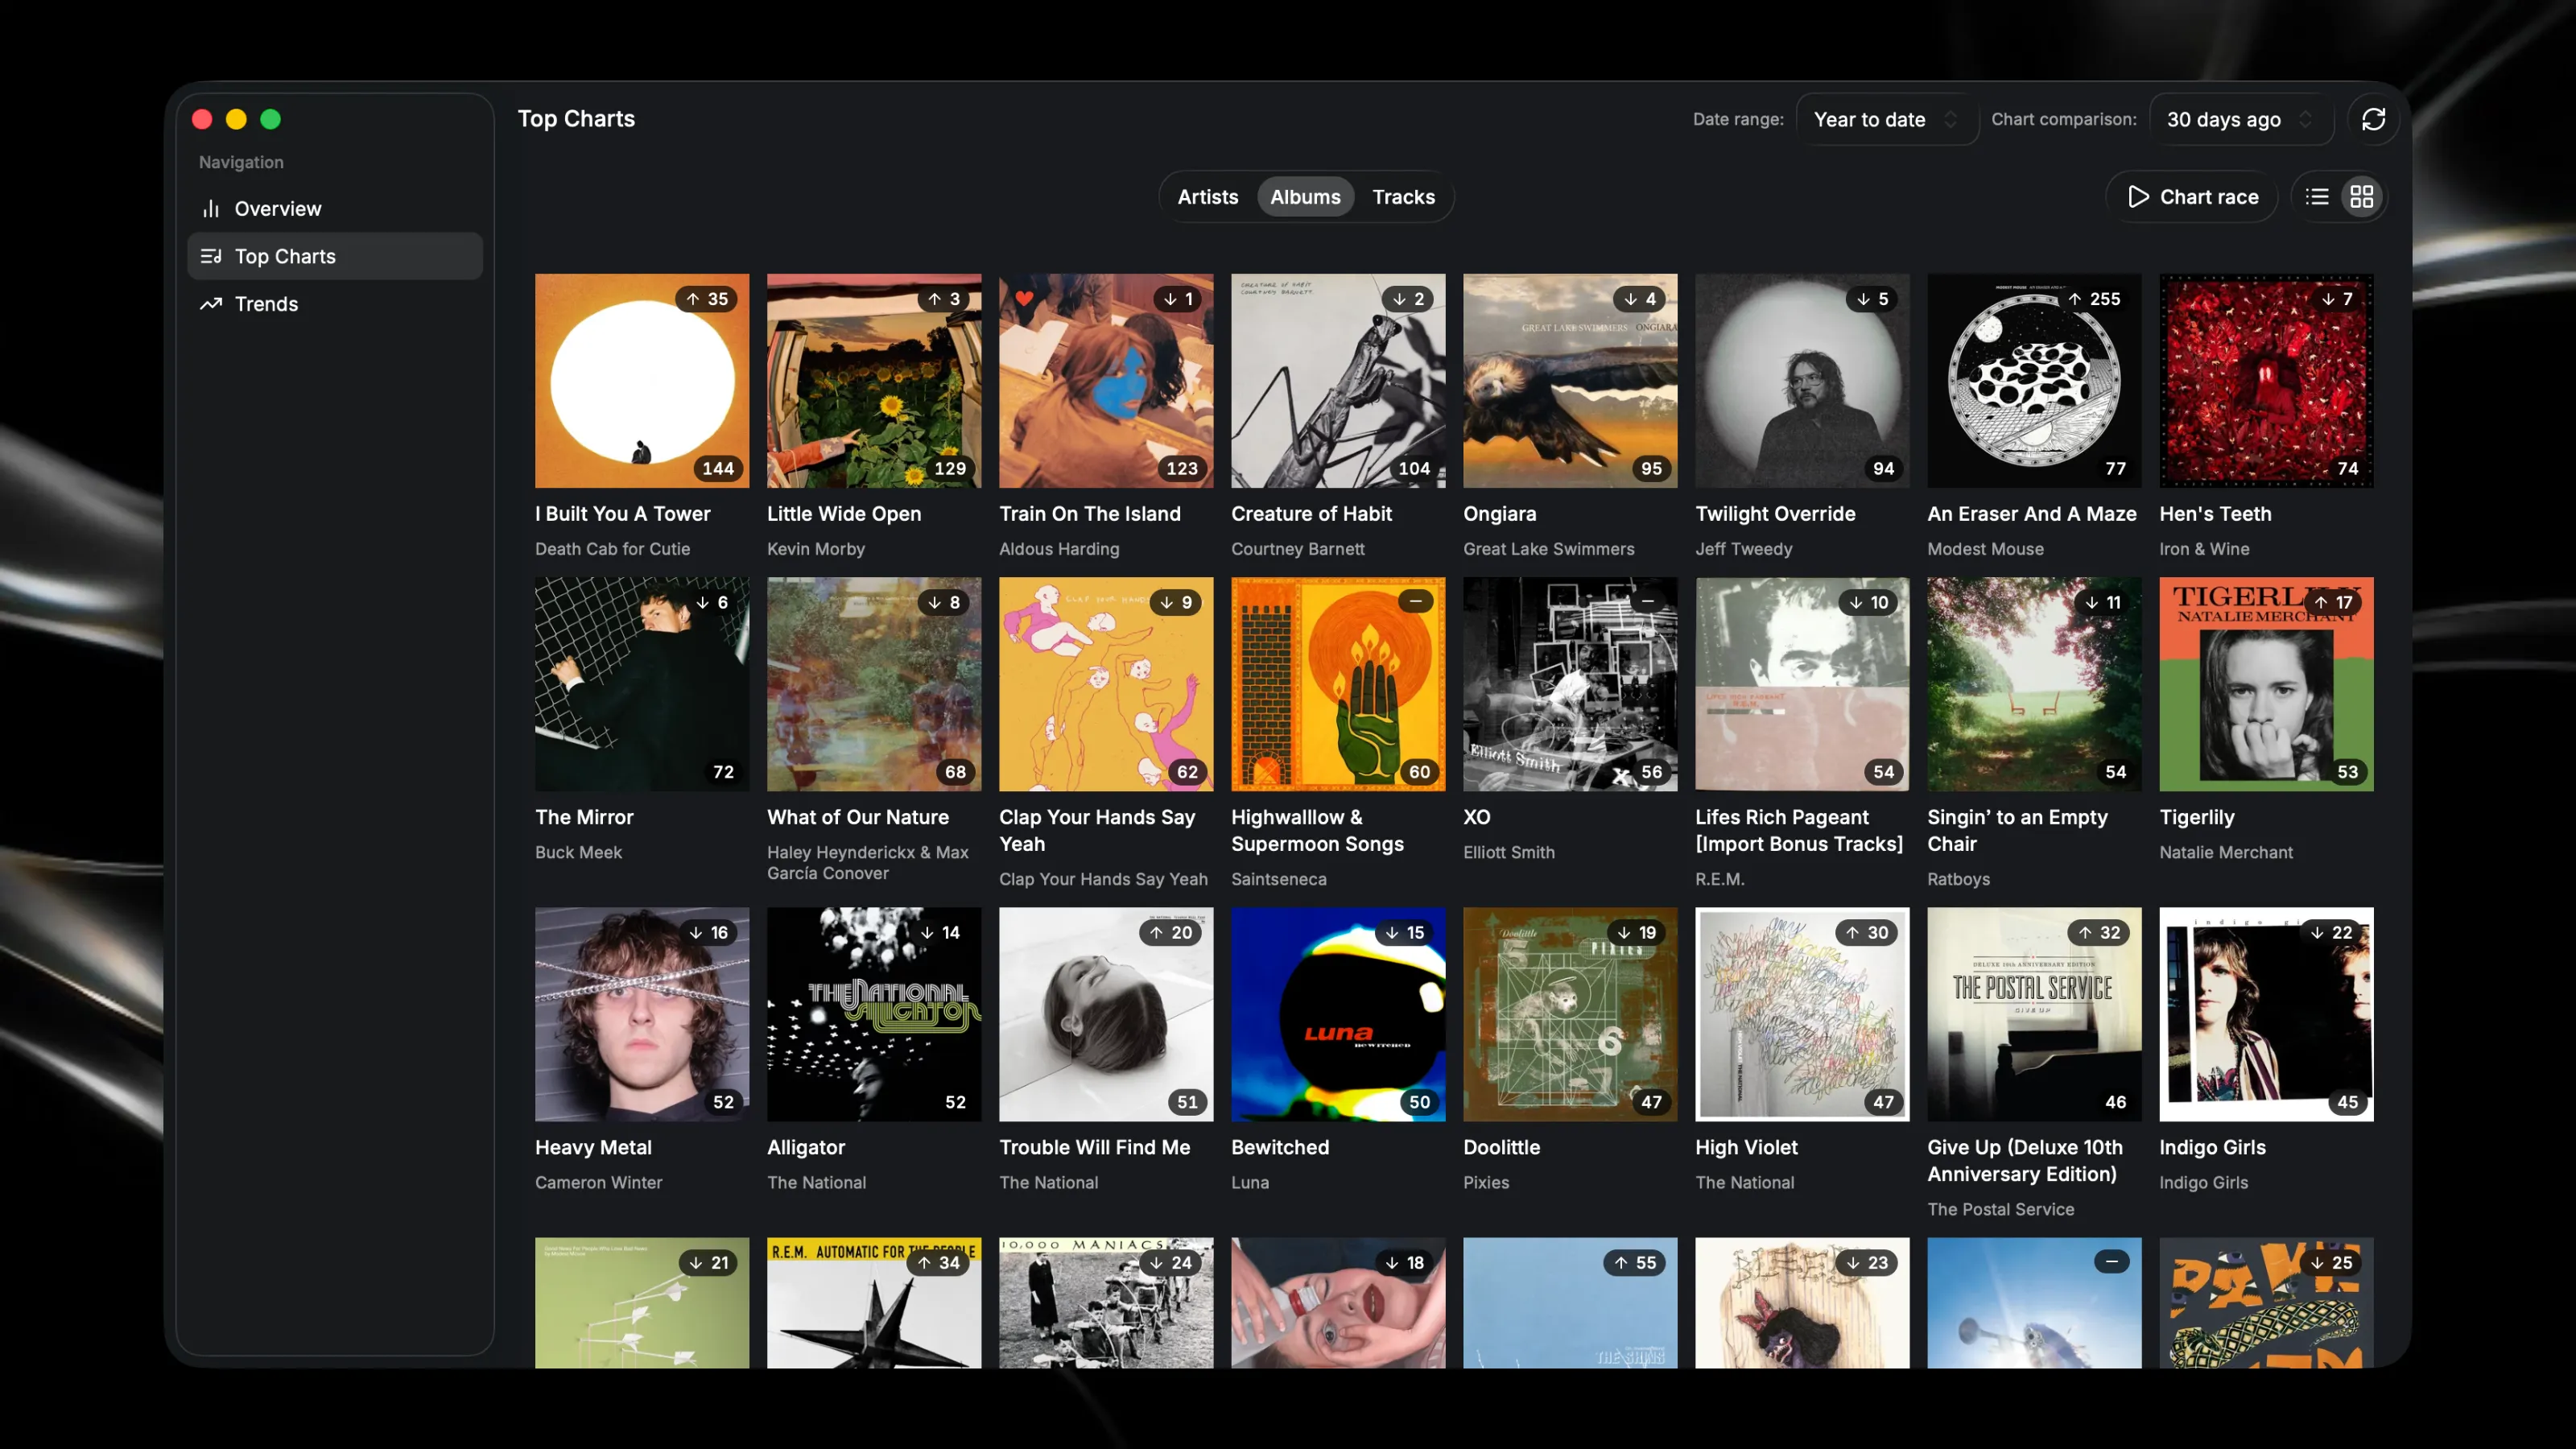2576x1449 pixels.
Task: Click the no-change badge on XO cover
Action: (1647, 601)
